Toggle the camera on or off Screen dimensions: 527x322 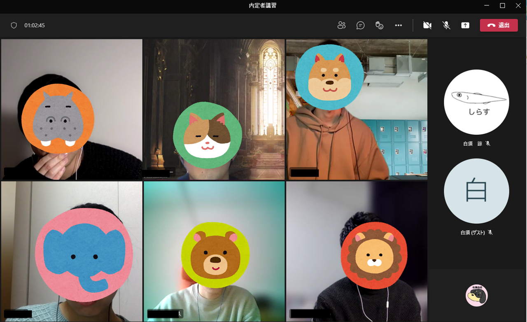tap(427, 25)
